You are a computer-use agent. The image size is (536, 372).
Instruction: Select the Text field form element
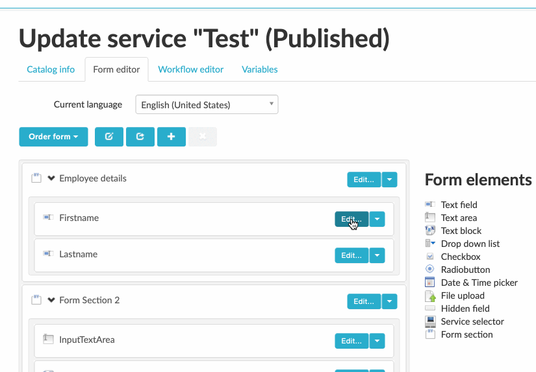pyautogui.click(x=459, y=205)
